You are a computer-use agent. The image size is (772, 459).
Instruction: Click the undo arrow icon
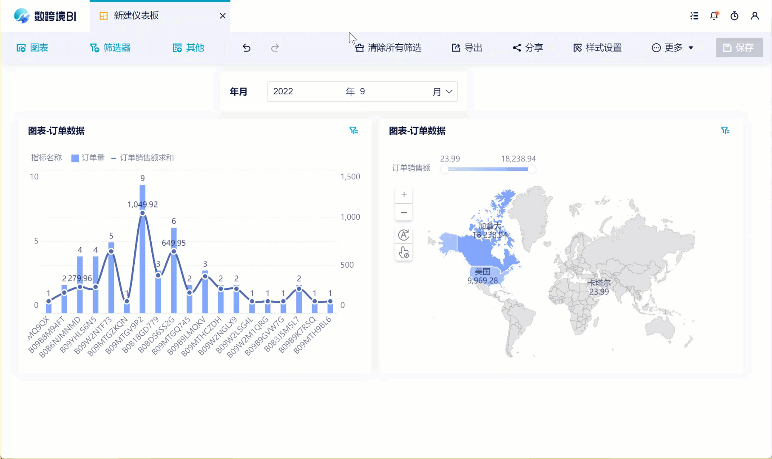click(x=247, y=48)
